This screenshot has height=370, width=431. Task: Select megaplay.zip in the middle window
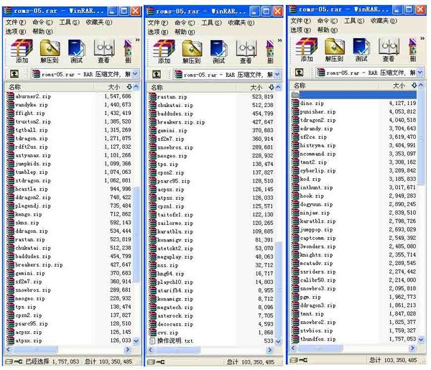tap(175, 256)
